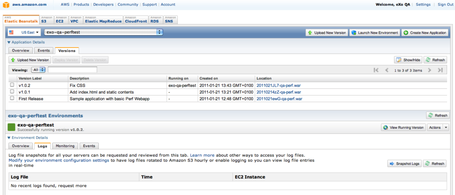Image resolution: width=455 pixels, height=195 pixels.
Task: Open 2011021JL7-qa-perf.war location link
Action: [279, 86]
